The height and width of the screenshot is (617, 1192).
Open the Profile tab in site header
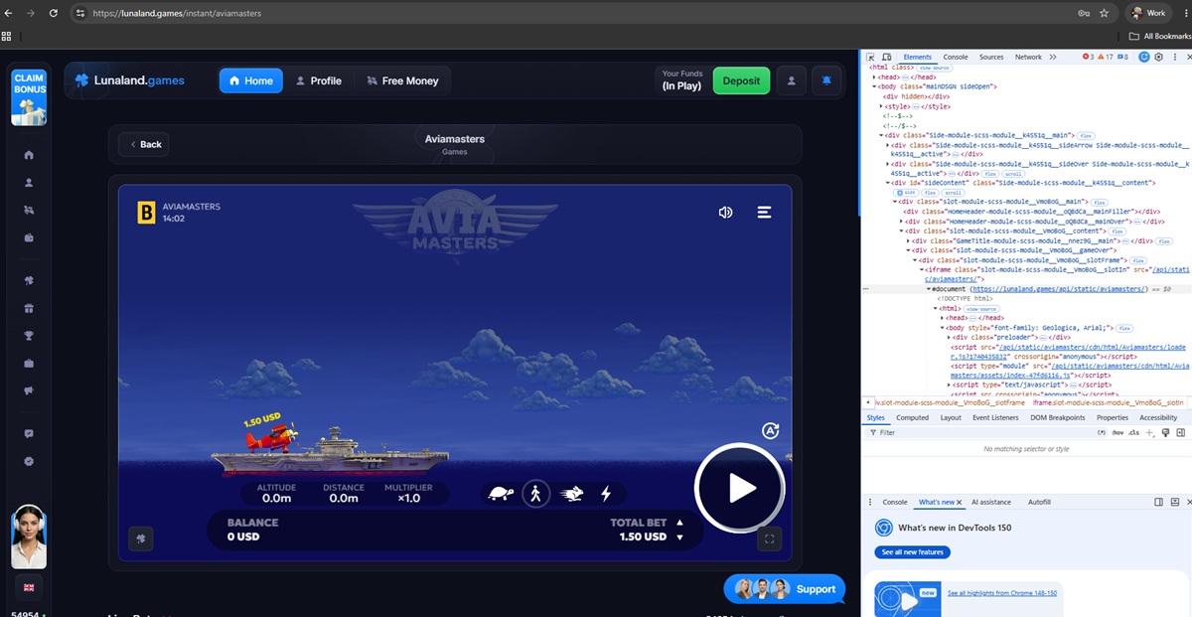(x=319, y=80)
